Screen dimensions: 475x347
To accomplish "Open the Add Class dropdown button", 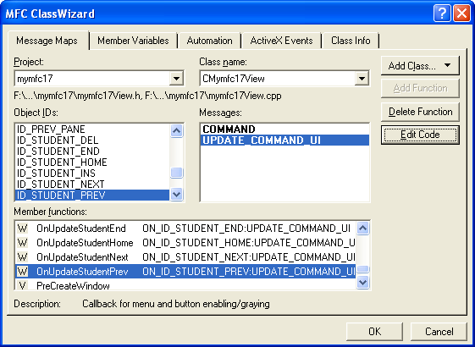I will tap(420, 65).
